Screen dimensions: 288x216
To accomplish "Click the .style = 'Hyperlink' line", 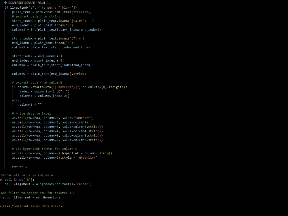I will (54, 158).
